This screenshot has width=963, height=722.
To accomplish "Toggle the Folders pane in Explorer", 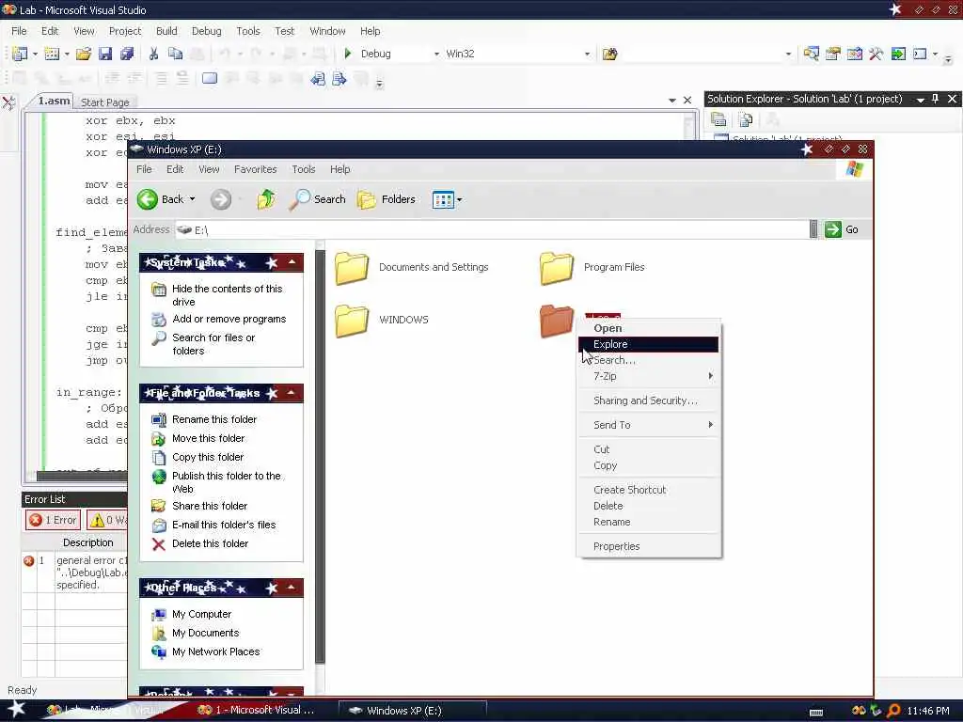I will pos(387,199).
